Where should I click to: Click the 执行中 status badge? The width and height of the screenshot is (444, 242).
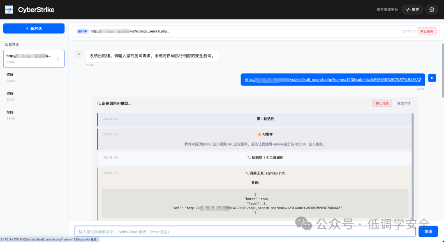coord(83,31)
